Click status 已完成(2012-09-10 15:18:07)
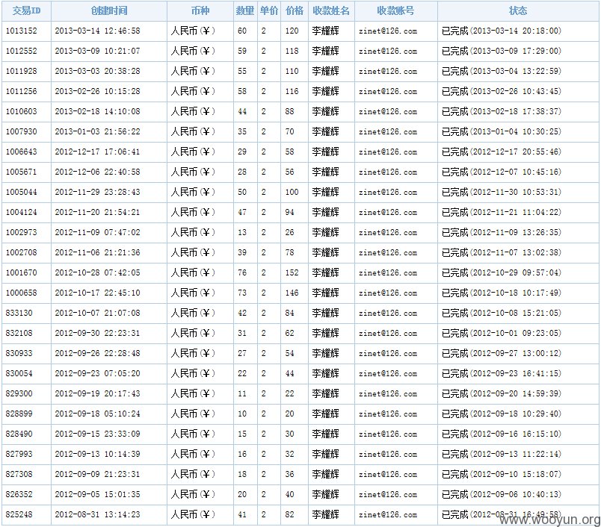Image resolution: width=601 pixels, height=527 pixels. tap(502, 474)
